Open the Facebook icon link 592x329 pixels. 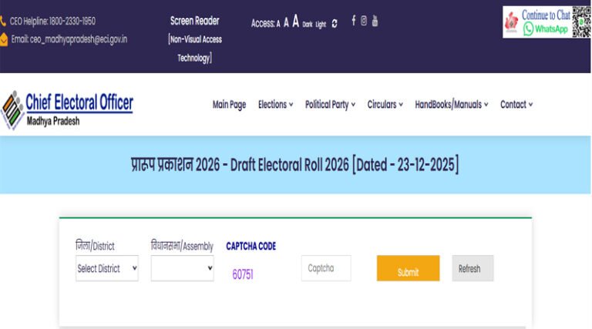pyautogui.click(x=354, y=22)
